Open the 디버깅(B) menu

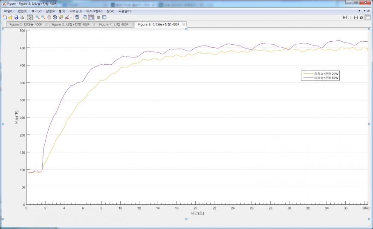75,11
